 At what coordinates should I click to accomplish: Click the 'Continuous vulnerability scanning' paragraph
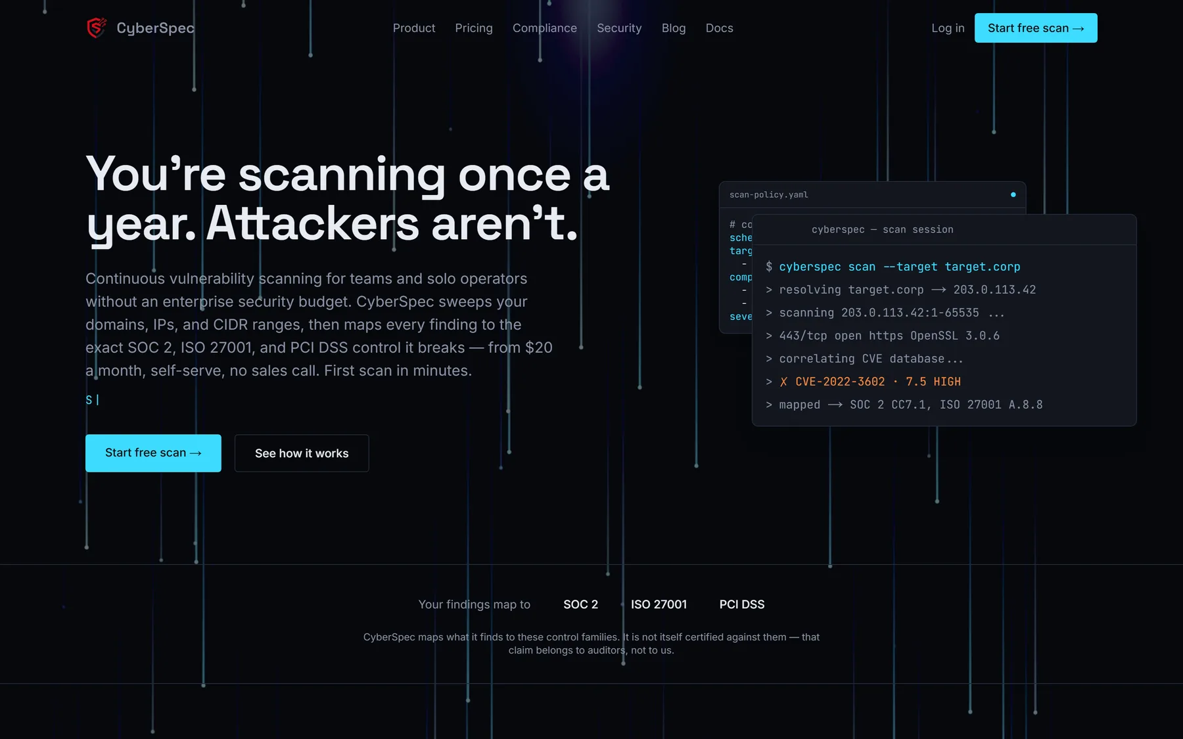pos(319,325)
